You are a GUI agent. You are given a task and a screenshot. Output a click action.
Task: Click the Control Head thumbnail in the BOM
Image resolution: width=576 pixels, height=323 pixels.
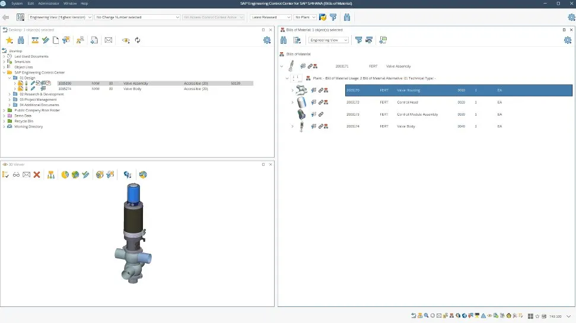301,103
